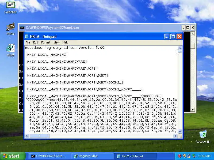Click the line ending in '\HARDWARE\ACPI]'
This screenshot has width=214, height=160.
click(x=62, y=69)
